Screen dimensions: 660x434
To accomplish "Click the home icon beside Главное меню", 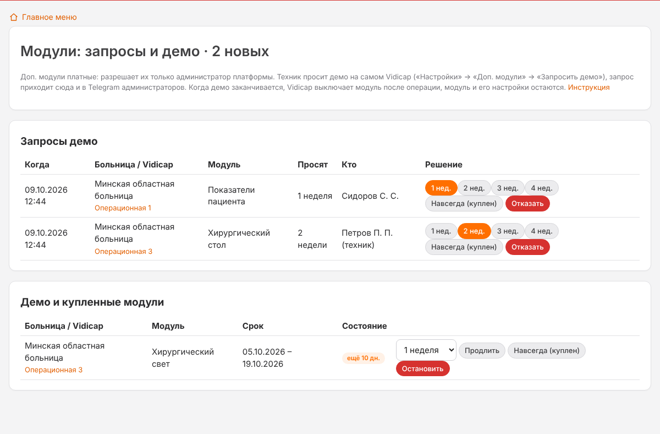I will click(14, 17).
